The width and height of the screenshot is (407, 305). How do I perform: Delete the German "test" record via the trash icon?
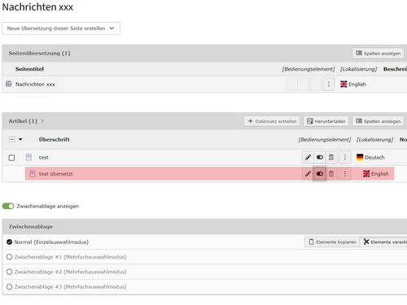click(331, 157)
